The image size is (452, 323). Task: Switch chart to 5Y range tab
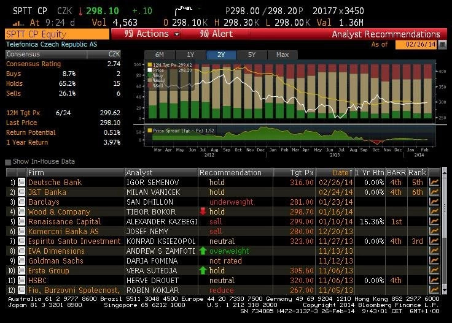pyautogui.click(x=252, y=55)
